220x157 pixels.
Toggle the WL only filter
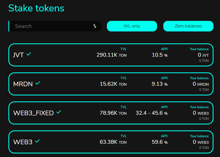click(132, 26)
